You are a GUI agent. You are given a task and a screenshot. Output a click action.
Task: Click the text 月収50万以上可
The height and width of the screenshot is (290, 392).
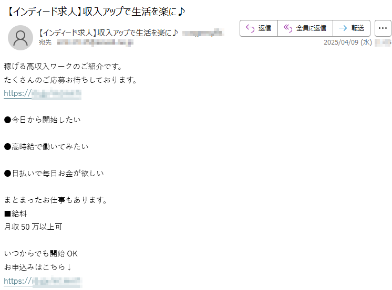(x=33, y=227)
